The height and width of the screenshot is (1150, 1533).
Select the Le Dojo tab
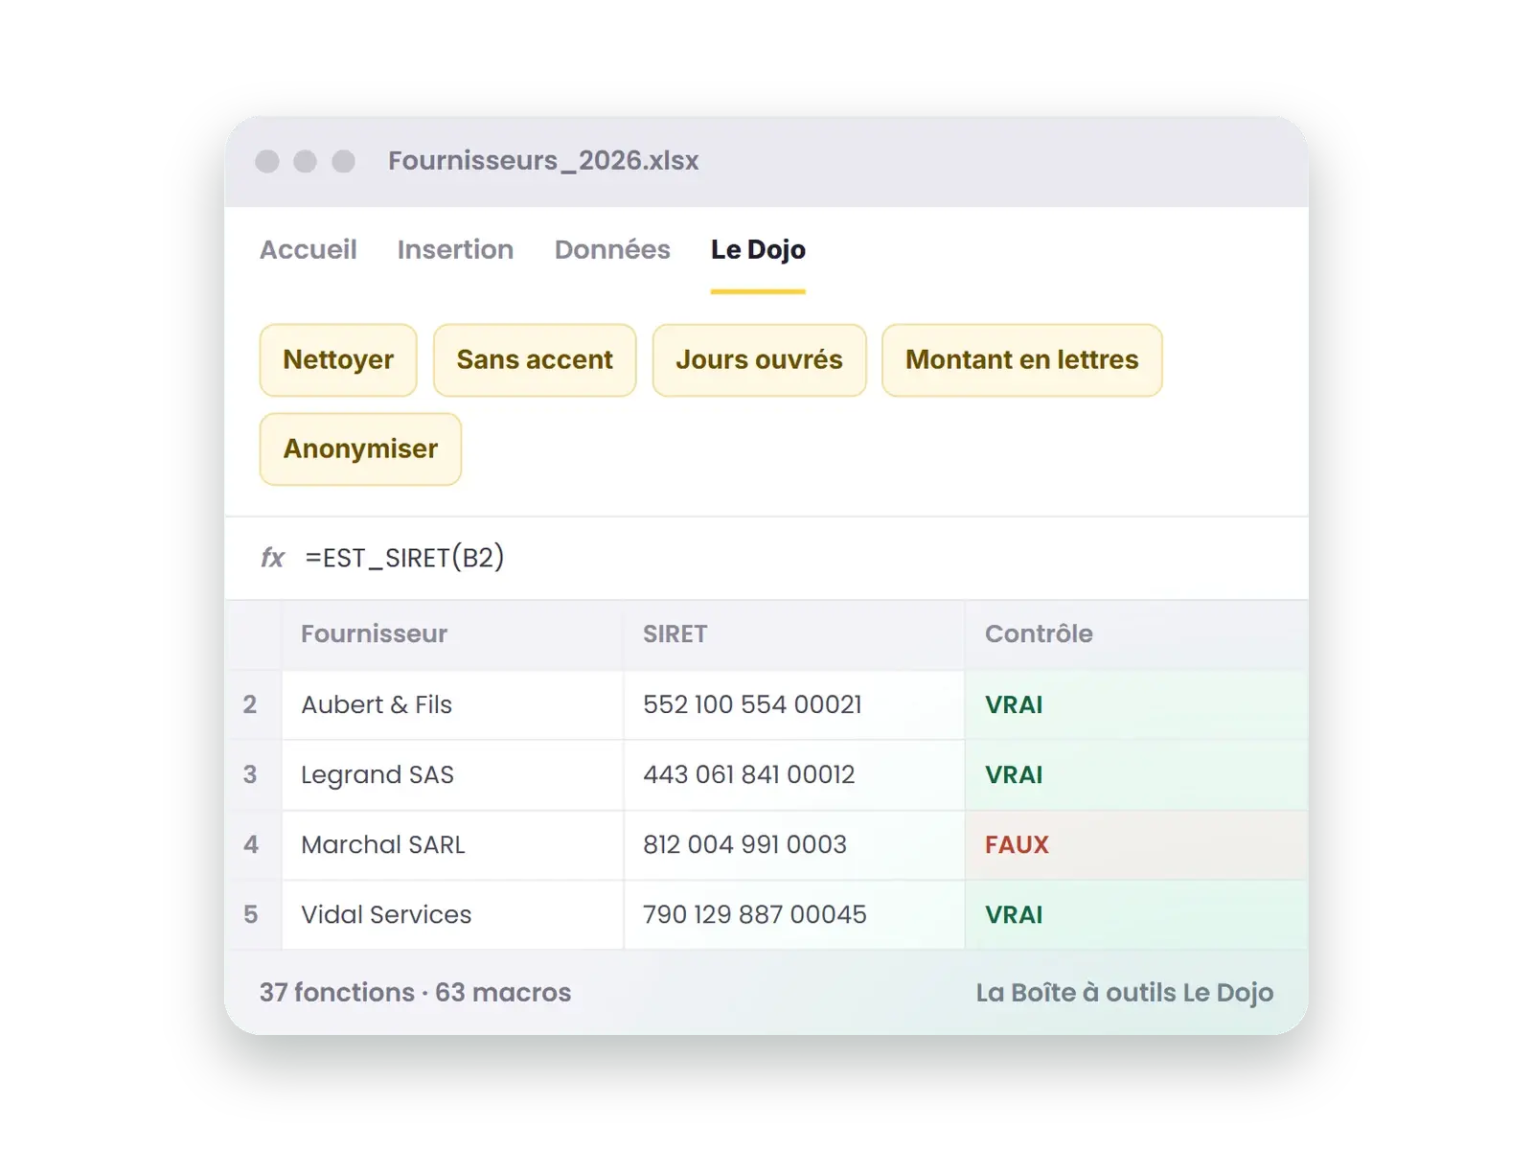click(x=758, y=249)
